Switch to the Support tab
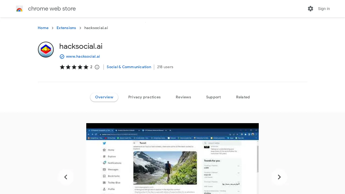 pos(213,97)
